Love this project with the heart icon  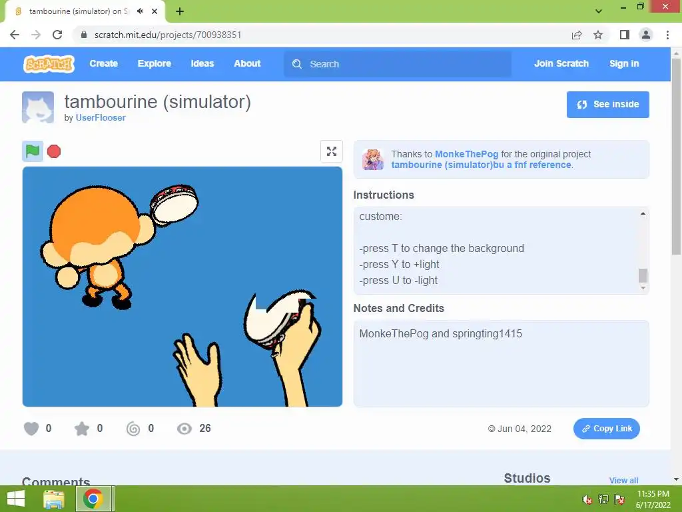pos(31,429)
